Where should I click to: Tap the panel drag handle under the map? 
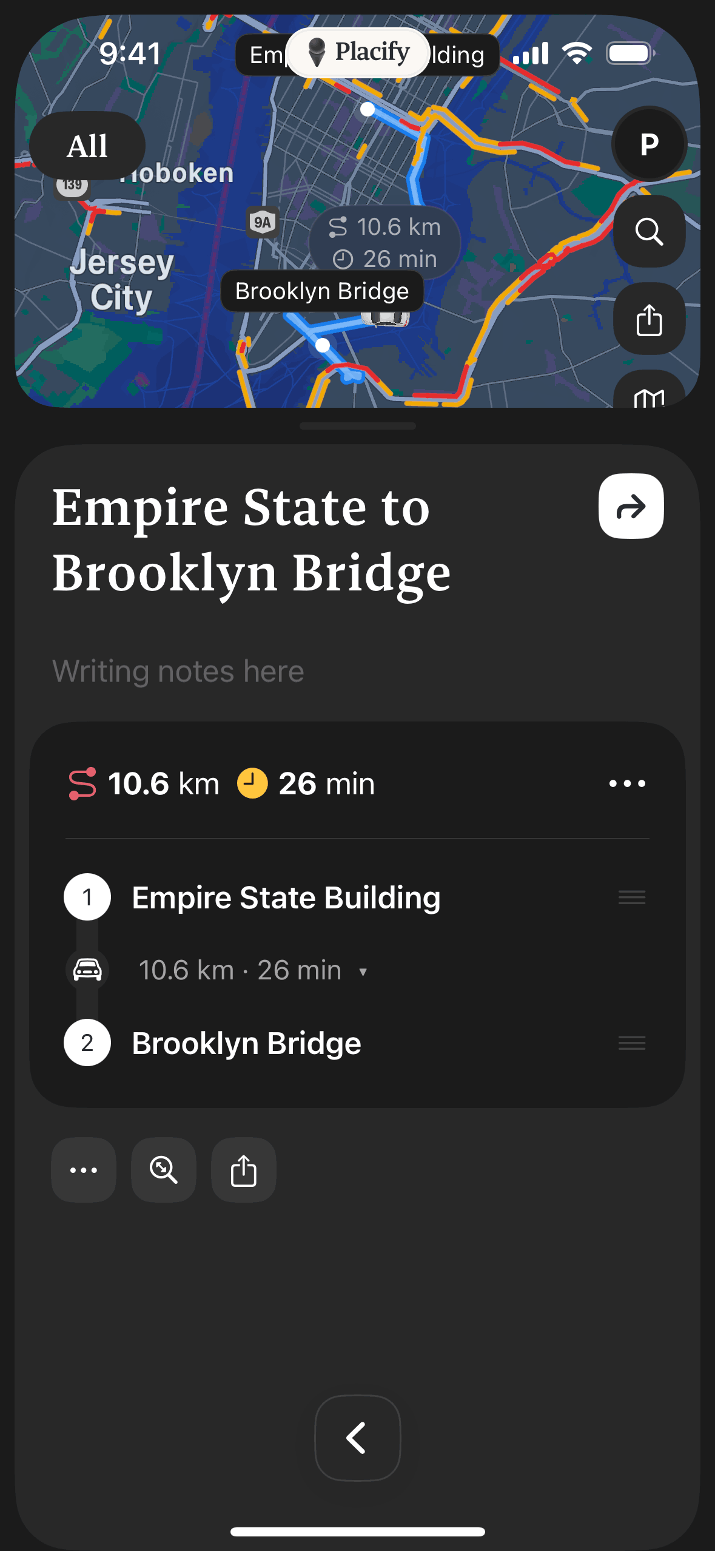coord(357,426)
